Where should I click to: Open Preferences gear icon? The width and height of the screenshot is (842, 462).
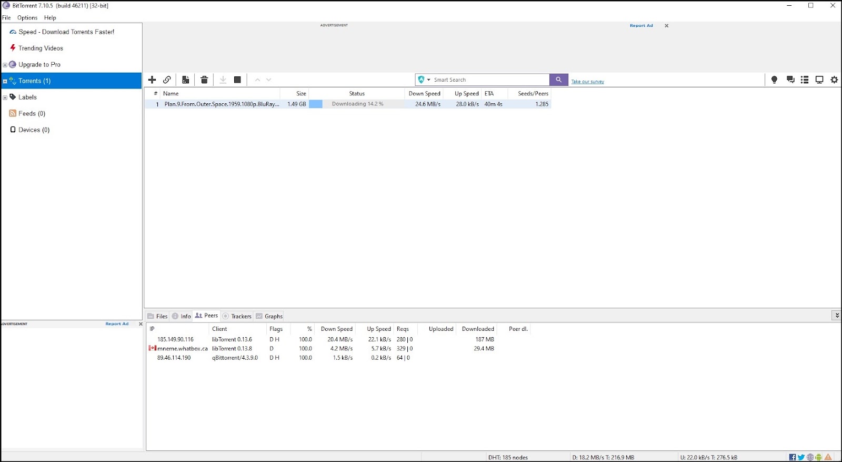pyautogui.click(x=834, y=80)
